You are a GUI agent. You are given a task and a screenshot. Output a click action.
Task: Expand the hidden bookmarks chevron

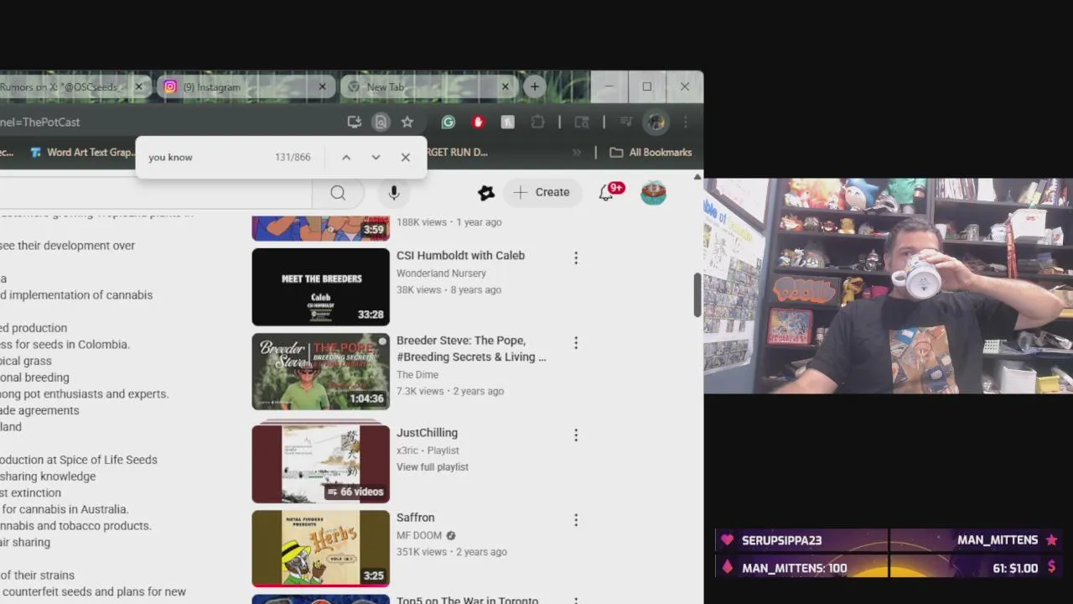tap(577, 153)
